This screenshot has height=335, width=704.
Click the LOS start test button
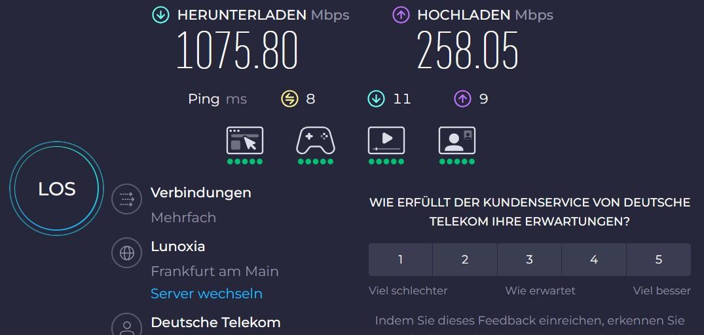click(x=57, y=189)
